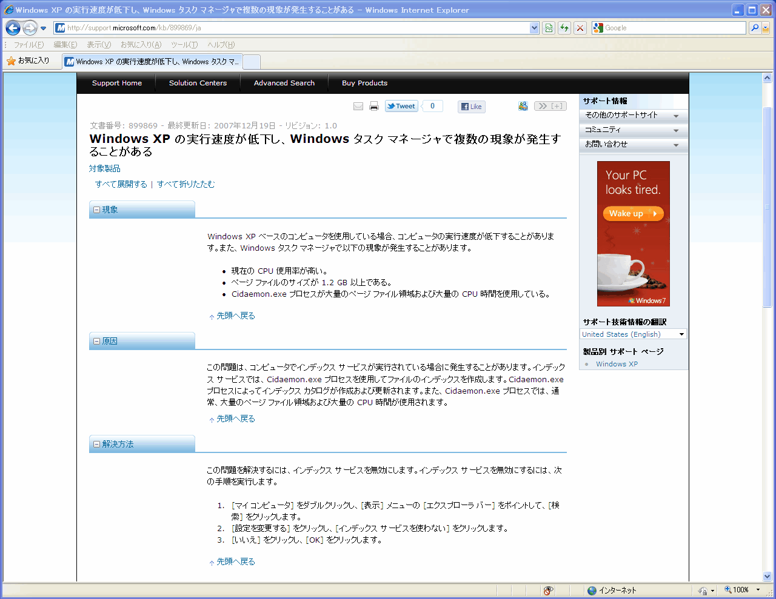This screenshot has width=776, height=599.
Task: Collapse the 現象 section
Action: [96, 210]
